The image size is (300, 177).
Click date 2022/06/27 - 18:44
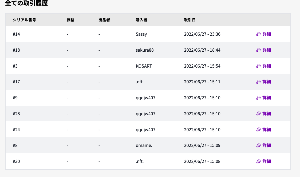coord(202,50)
